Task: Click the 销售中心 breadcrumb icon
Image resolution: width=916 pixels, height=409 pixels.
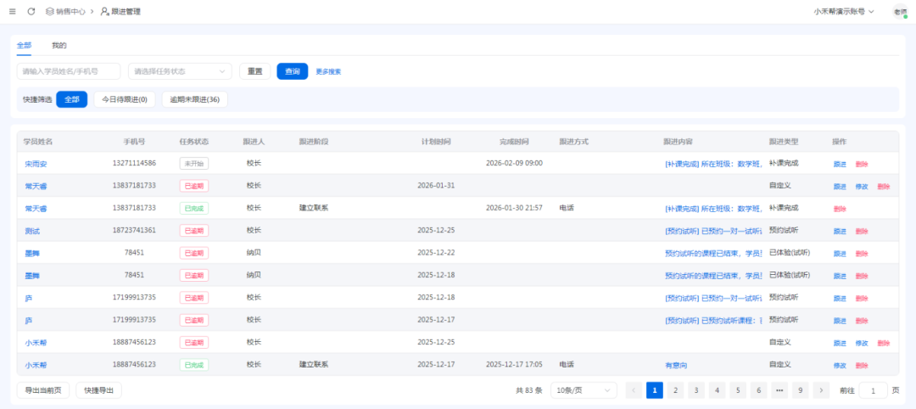Action: point(50,11)
